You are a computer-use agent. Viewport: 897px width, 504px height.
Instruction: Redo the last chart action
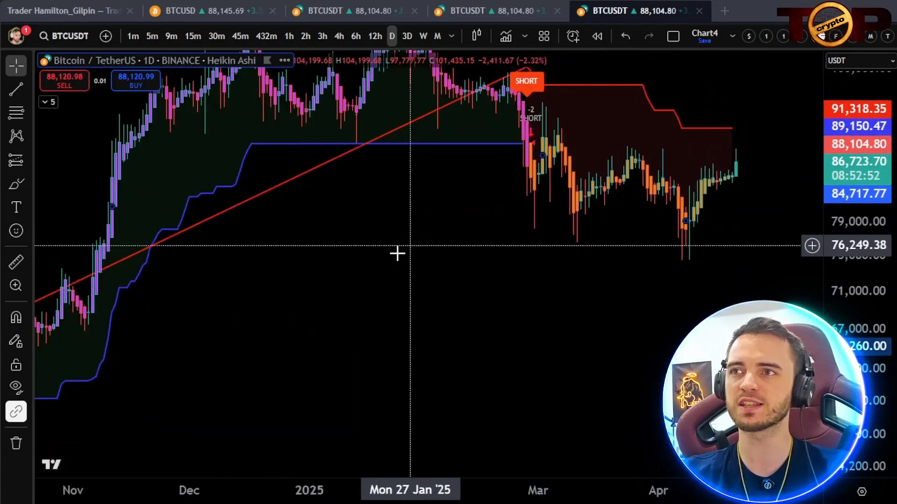[649, 36]
